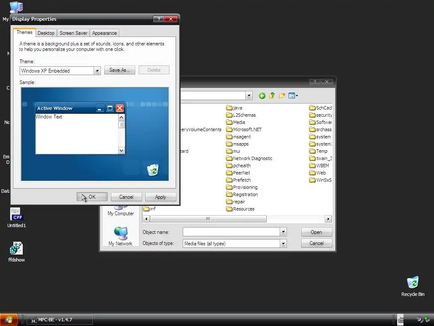
Task: Select the WinSxS folder
Action: pos(320,180)
